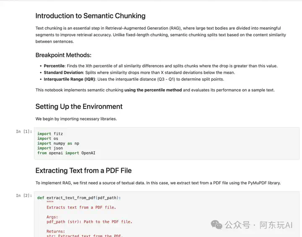Viewport: 302px width, 237px height.
Task: Click the def extract_text_from_pdf code line
Action: point(79,198)
